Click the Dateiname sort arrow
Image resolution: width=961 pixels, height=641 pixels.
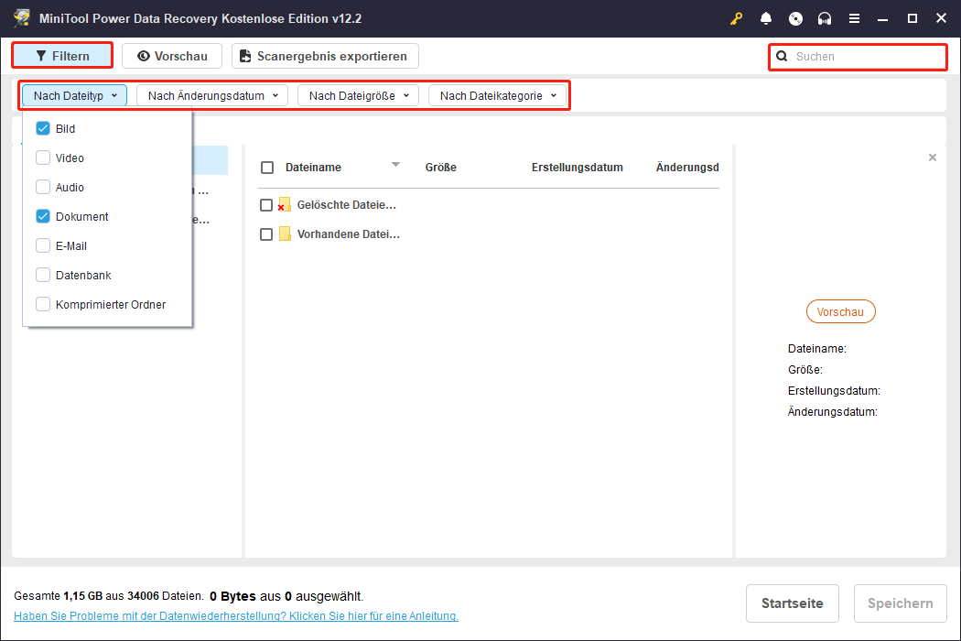(x=396, y=165)
